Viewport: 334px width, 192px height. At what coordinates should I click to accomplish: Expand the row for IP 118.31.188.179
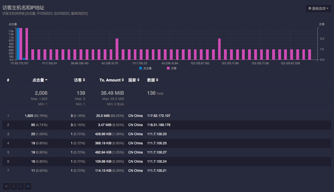(x=159, y=125)
